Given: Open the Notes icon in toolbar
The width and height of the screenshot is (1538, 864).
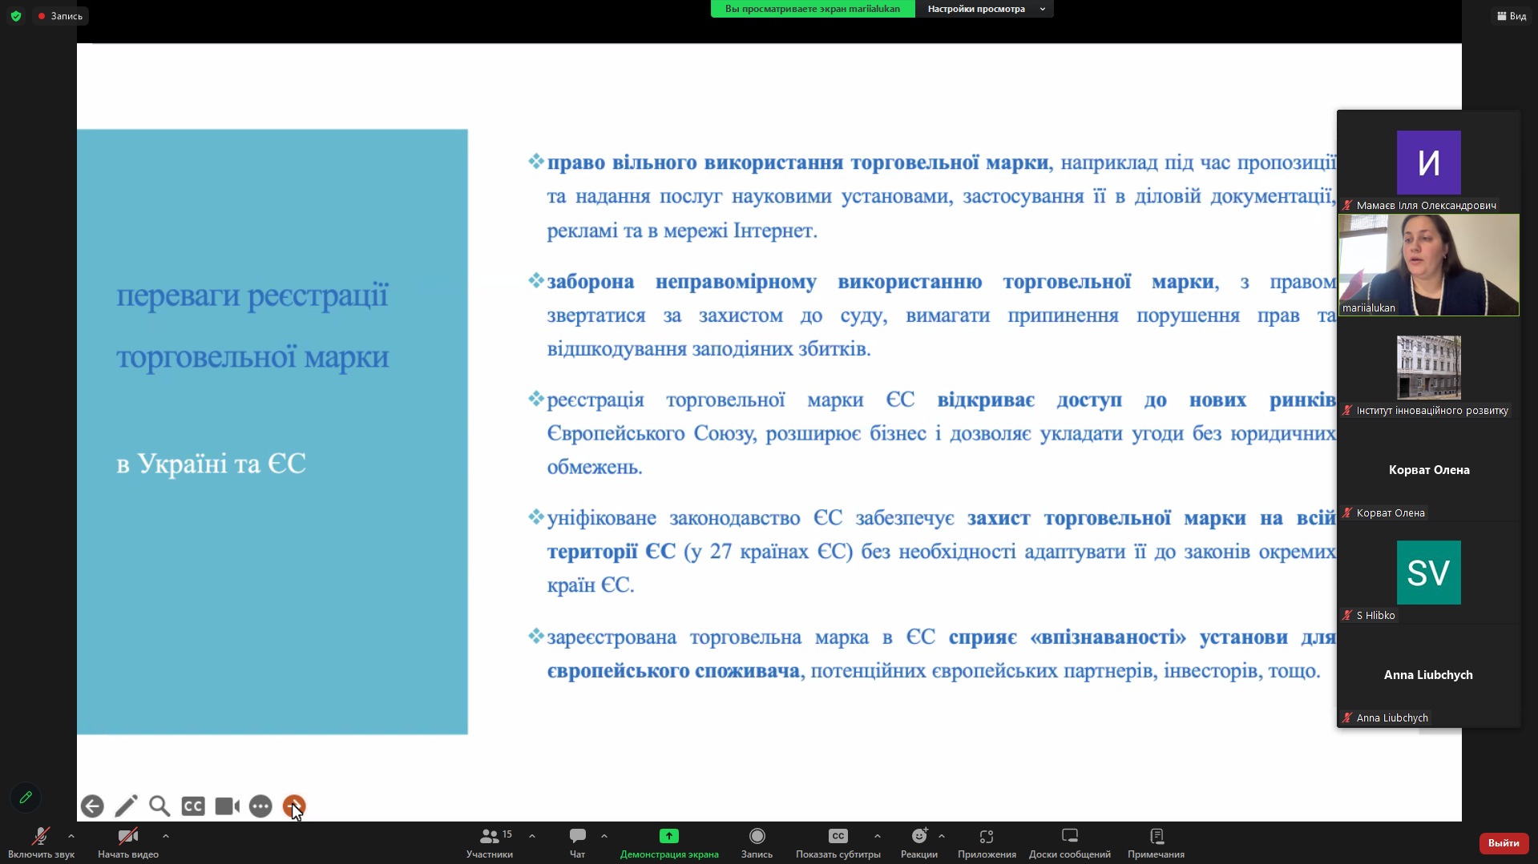Looking at the screenshot, I should [x=1156, y=836].
